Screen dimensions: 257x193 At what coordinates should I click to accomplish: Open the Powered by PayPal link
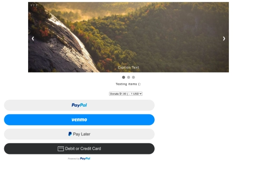coord(79,159)
